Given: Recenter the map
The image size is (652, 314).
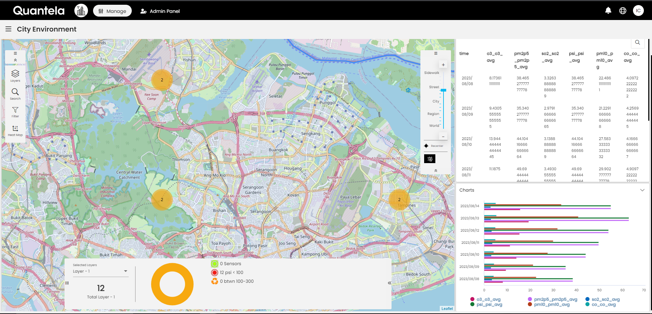Looking at the screenshot, I should [434, 146].
